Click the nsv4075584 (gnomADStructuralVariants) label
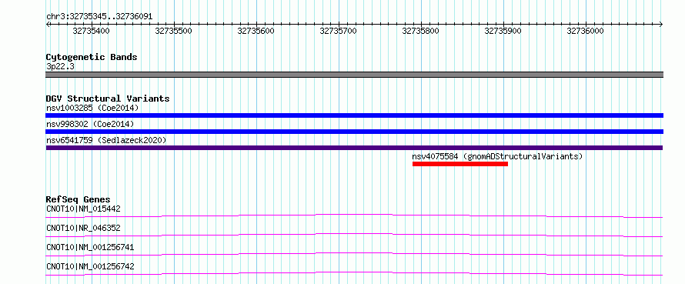The height and width of the screenshot is (284, 685). pyautogui.click(x=497, y=156)
